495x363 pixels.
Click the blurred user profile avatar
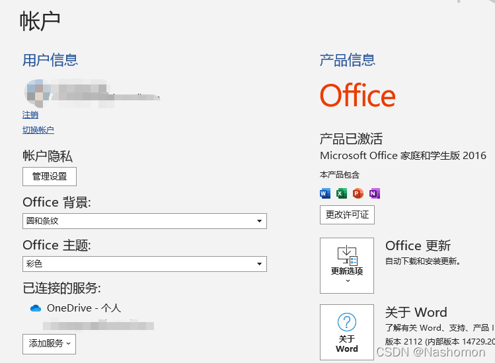click(x=37, y=93)
